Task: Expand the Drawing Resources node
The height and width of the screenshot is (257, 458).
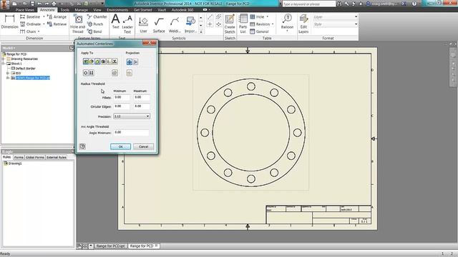Action: (4, 59)
